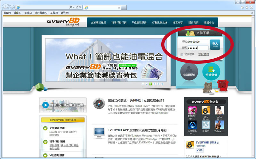Toggle the 記住密碼 checkbox
This screenshot has width=256, height=159.
[182, 54]
